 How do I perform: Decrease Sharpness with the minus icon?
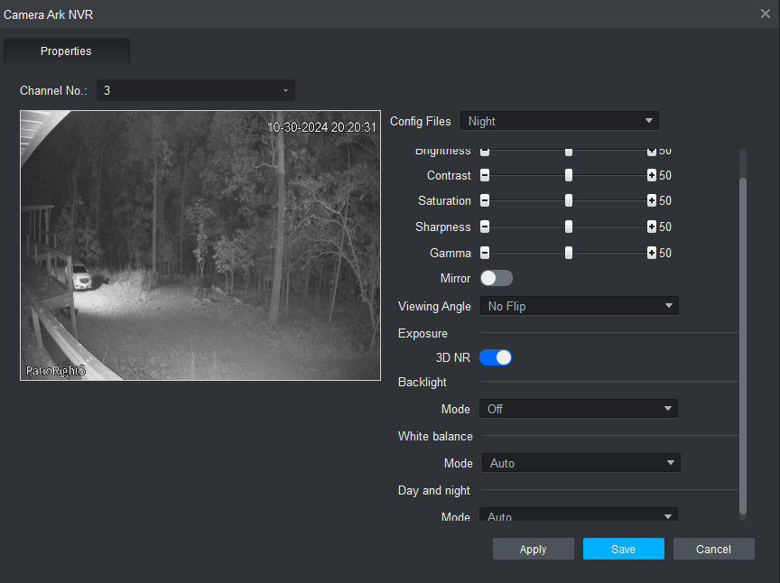pyautogui.click(x=485, y=227)
